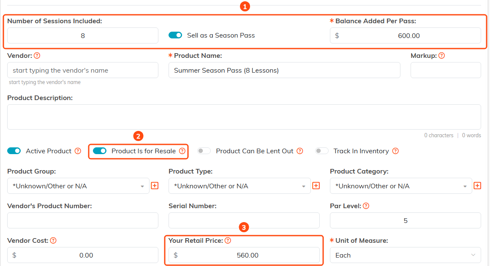Toggle Sell as a Season Pass switch
Viewport: 490px width, 266px height.
tap(175, 35)
